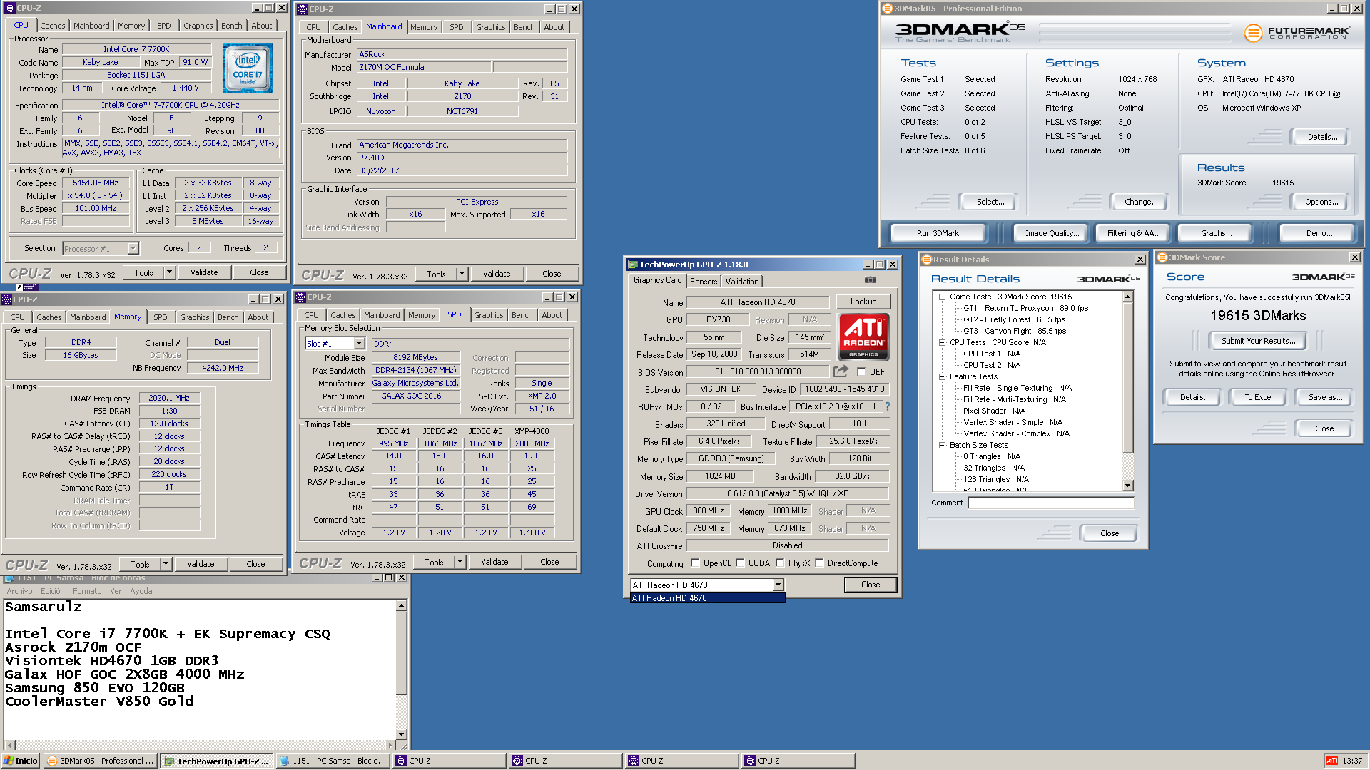Click Validate in the CPU-Z Memory window
The width and height of the screenshot is (1370, 770).
point(201,564)
